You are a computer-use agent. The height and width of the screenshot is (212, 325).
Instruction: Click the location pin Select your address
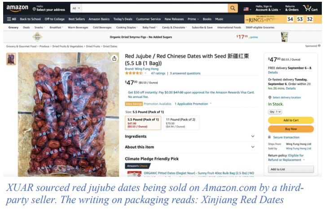click(x=49, y=8)
